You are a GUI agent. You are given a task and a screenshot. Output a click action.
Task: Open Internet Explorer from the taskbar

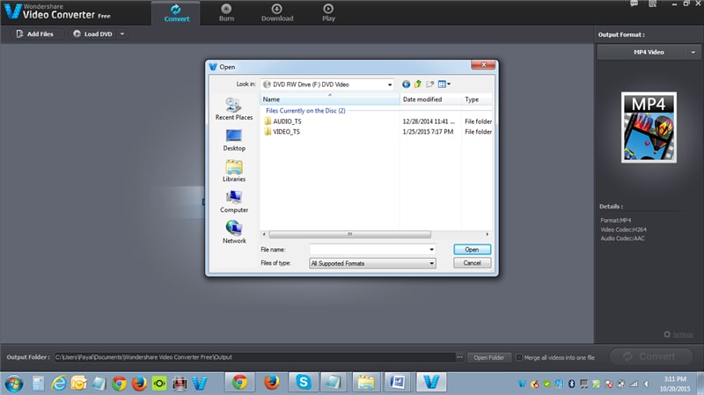coord(58,384)
